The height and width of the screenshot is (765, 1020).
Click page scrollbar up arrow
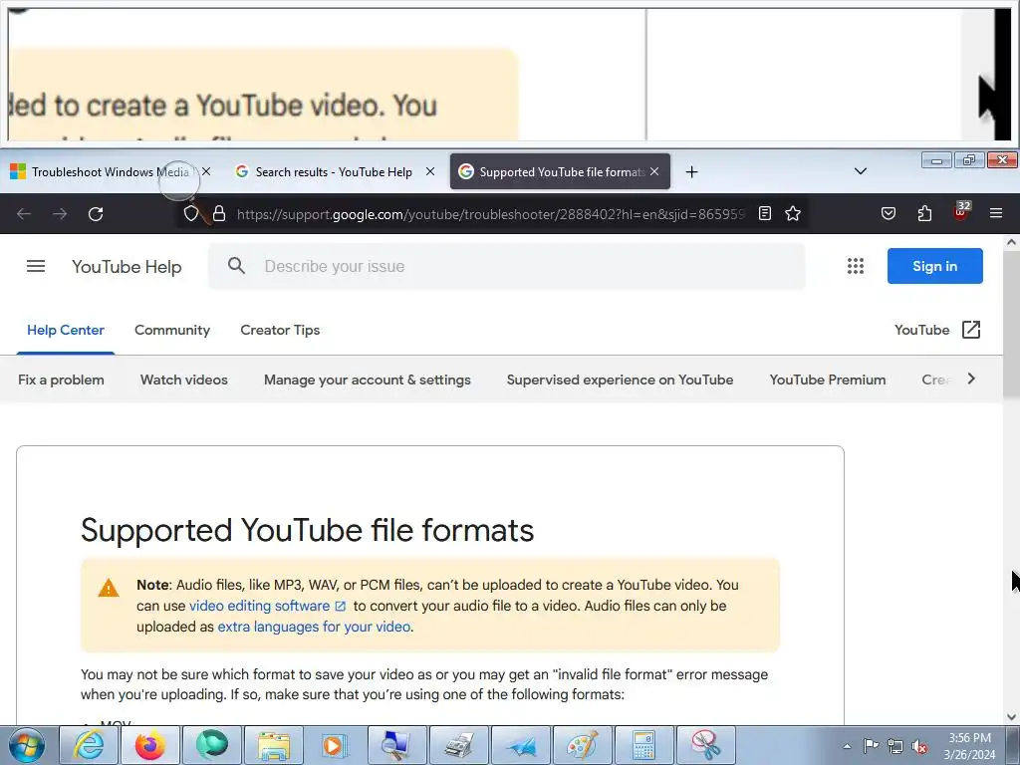click(x=1012, y=242)
